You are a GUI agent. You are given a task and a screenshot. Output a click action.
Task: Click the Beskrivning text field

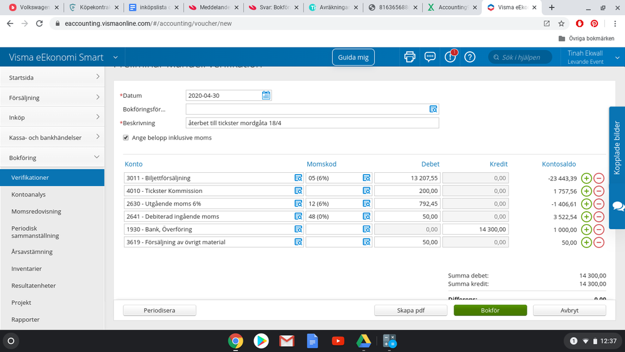coord(312,123)
